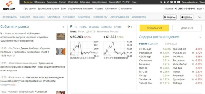Select the ruble currency icon tab
Viewport: 205px width, 94px height.
[71, 27]
